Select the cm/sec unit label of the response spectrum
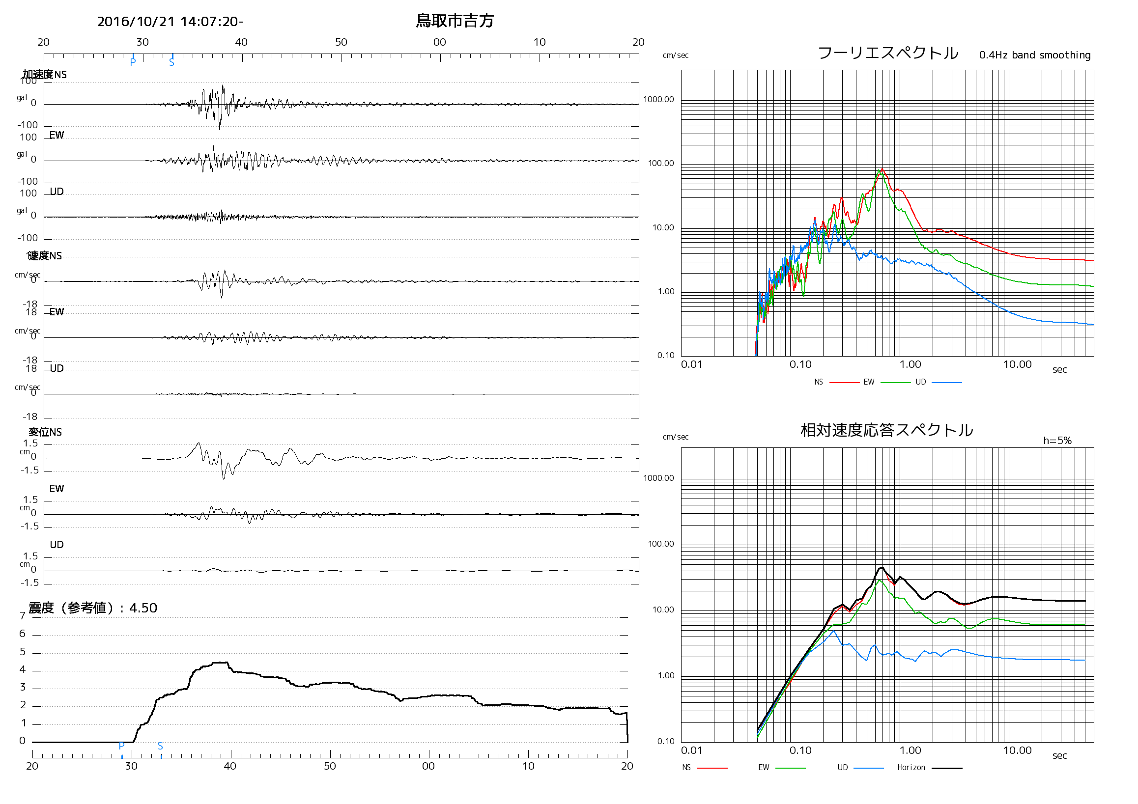 coord(676,437)
